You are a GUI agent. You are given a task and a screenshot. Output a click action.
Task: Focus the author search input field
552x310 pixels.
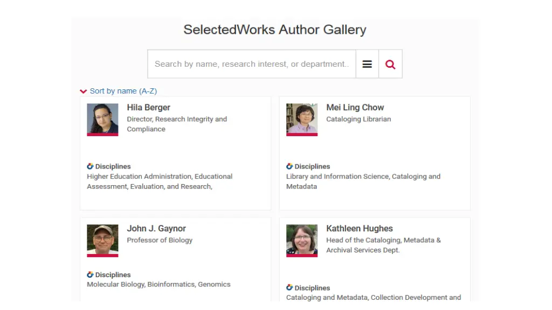pyautogui.click(x=252, y=64)
